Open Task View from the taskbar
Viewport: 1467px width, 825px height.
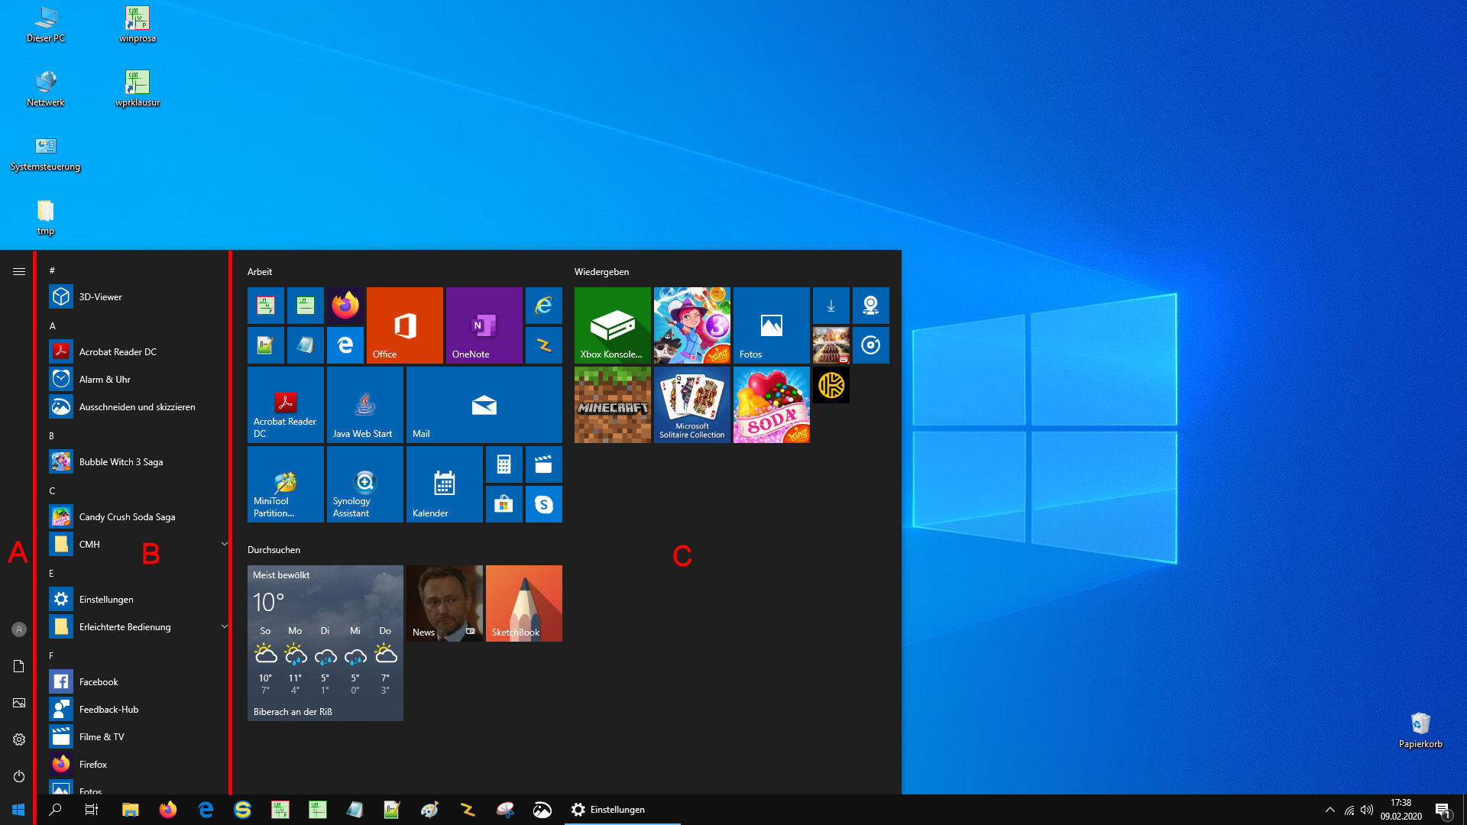point(92,810)
